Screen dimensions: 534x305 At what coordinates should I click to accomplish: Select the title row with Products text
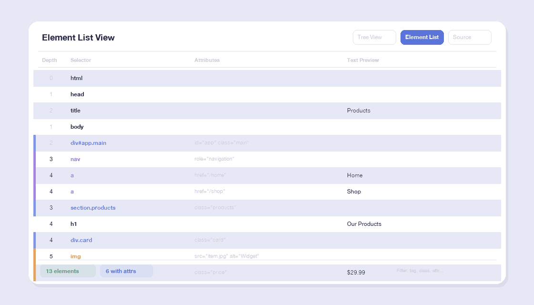pos(267,111)
